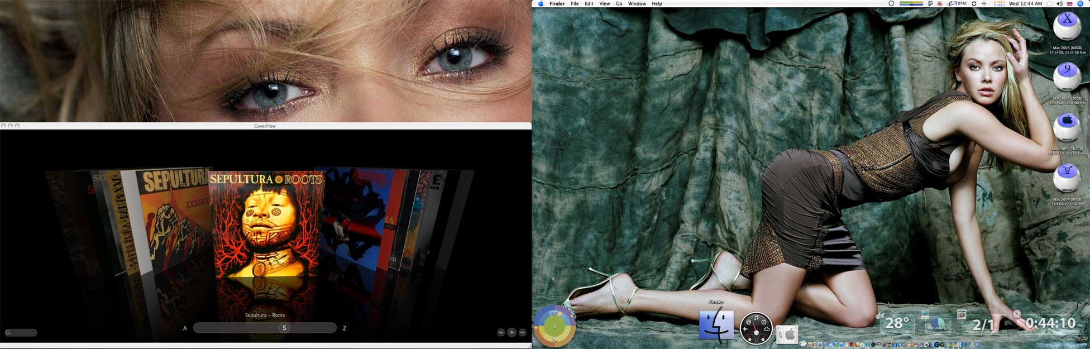Open the Go menu
The height and width of the screenshot is (349, 1090).
point(619,4)
